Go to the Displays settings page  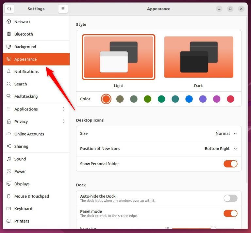[22, 184]
